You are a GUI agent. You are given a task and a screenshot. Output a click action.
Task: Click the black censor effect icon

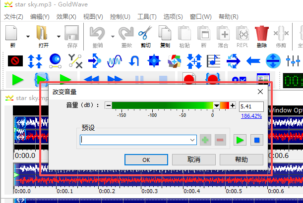point(15,61)
